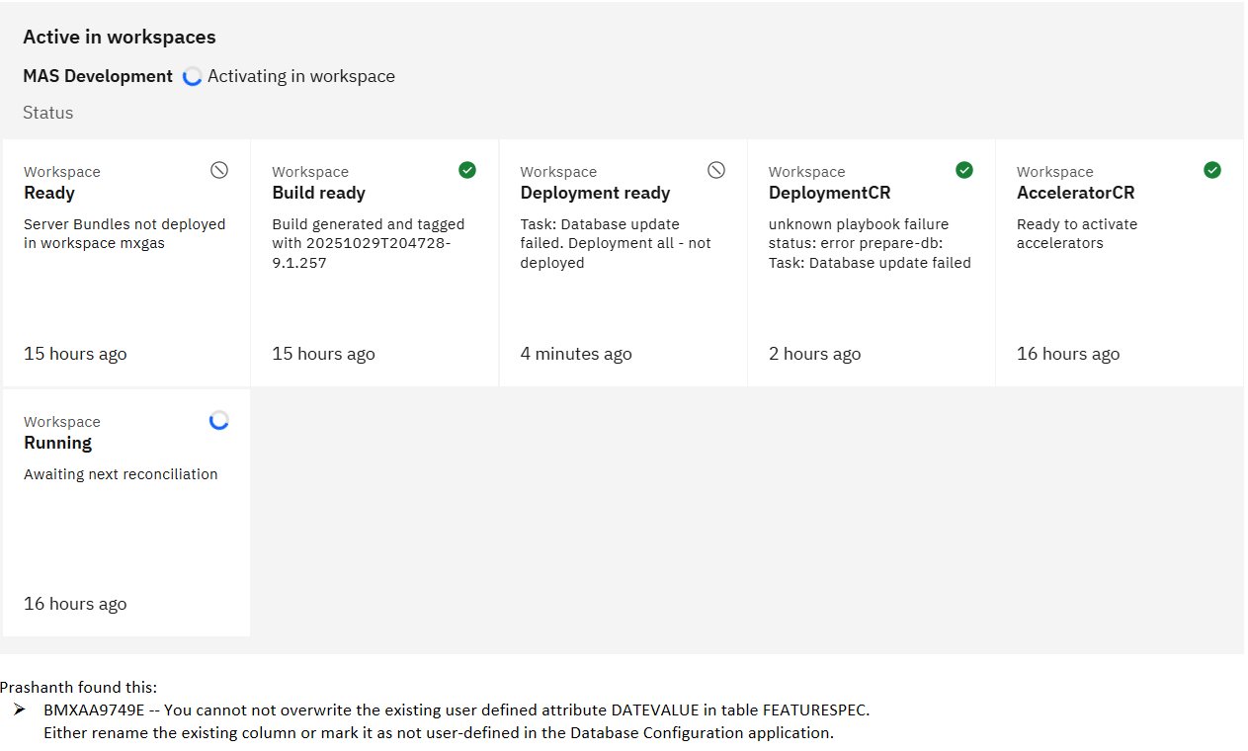Select the AcceleratorCR tile title
1248x751 pixels.
click(1075, 193)
